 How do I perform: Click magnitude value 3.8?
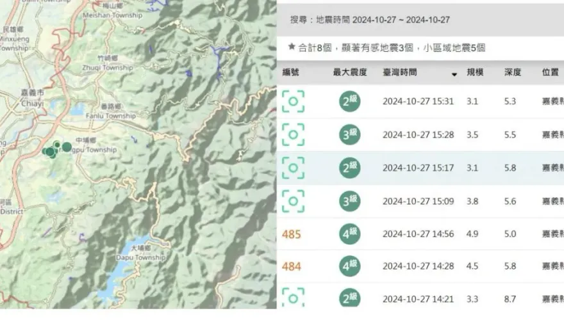(x=472, y=201)
